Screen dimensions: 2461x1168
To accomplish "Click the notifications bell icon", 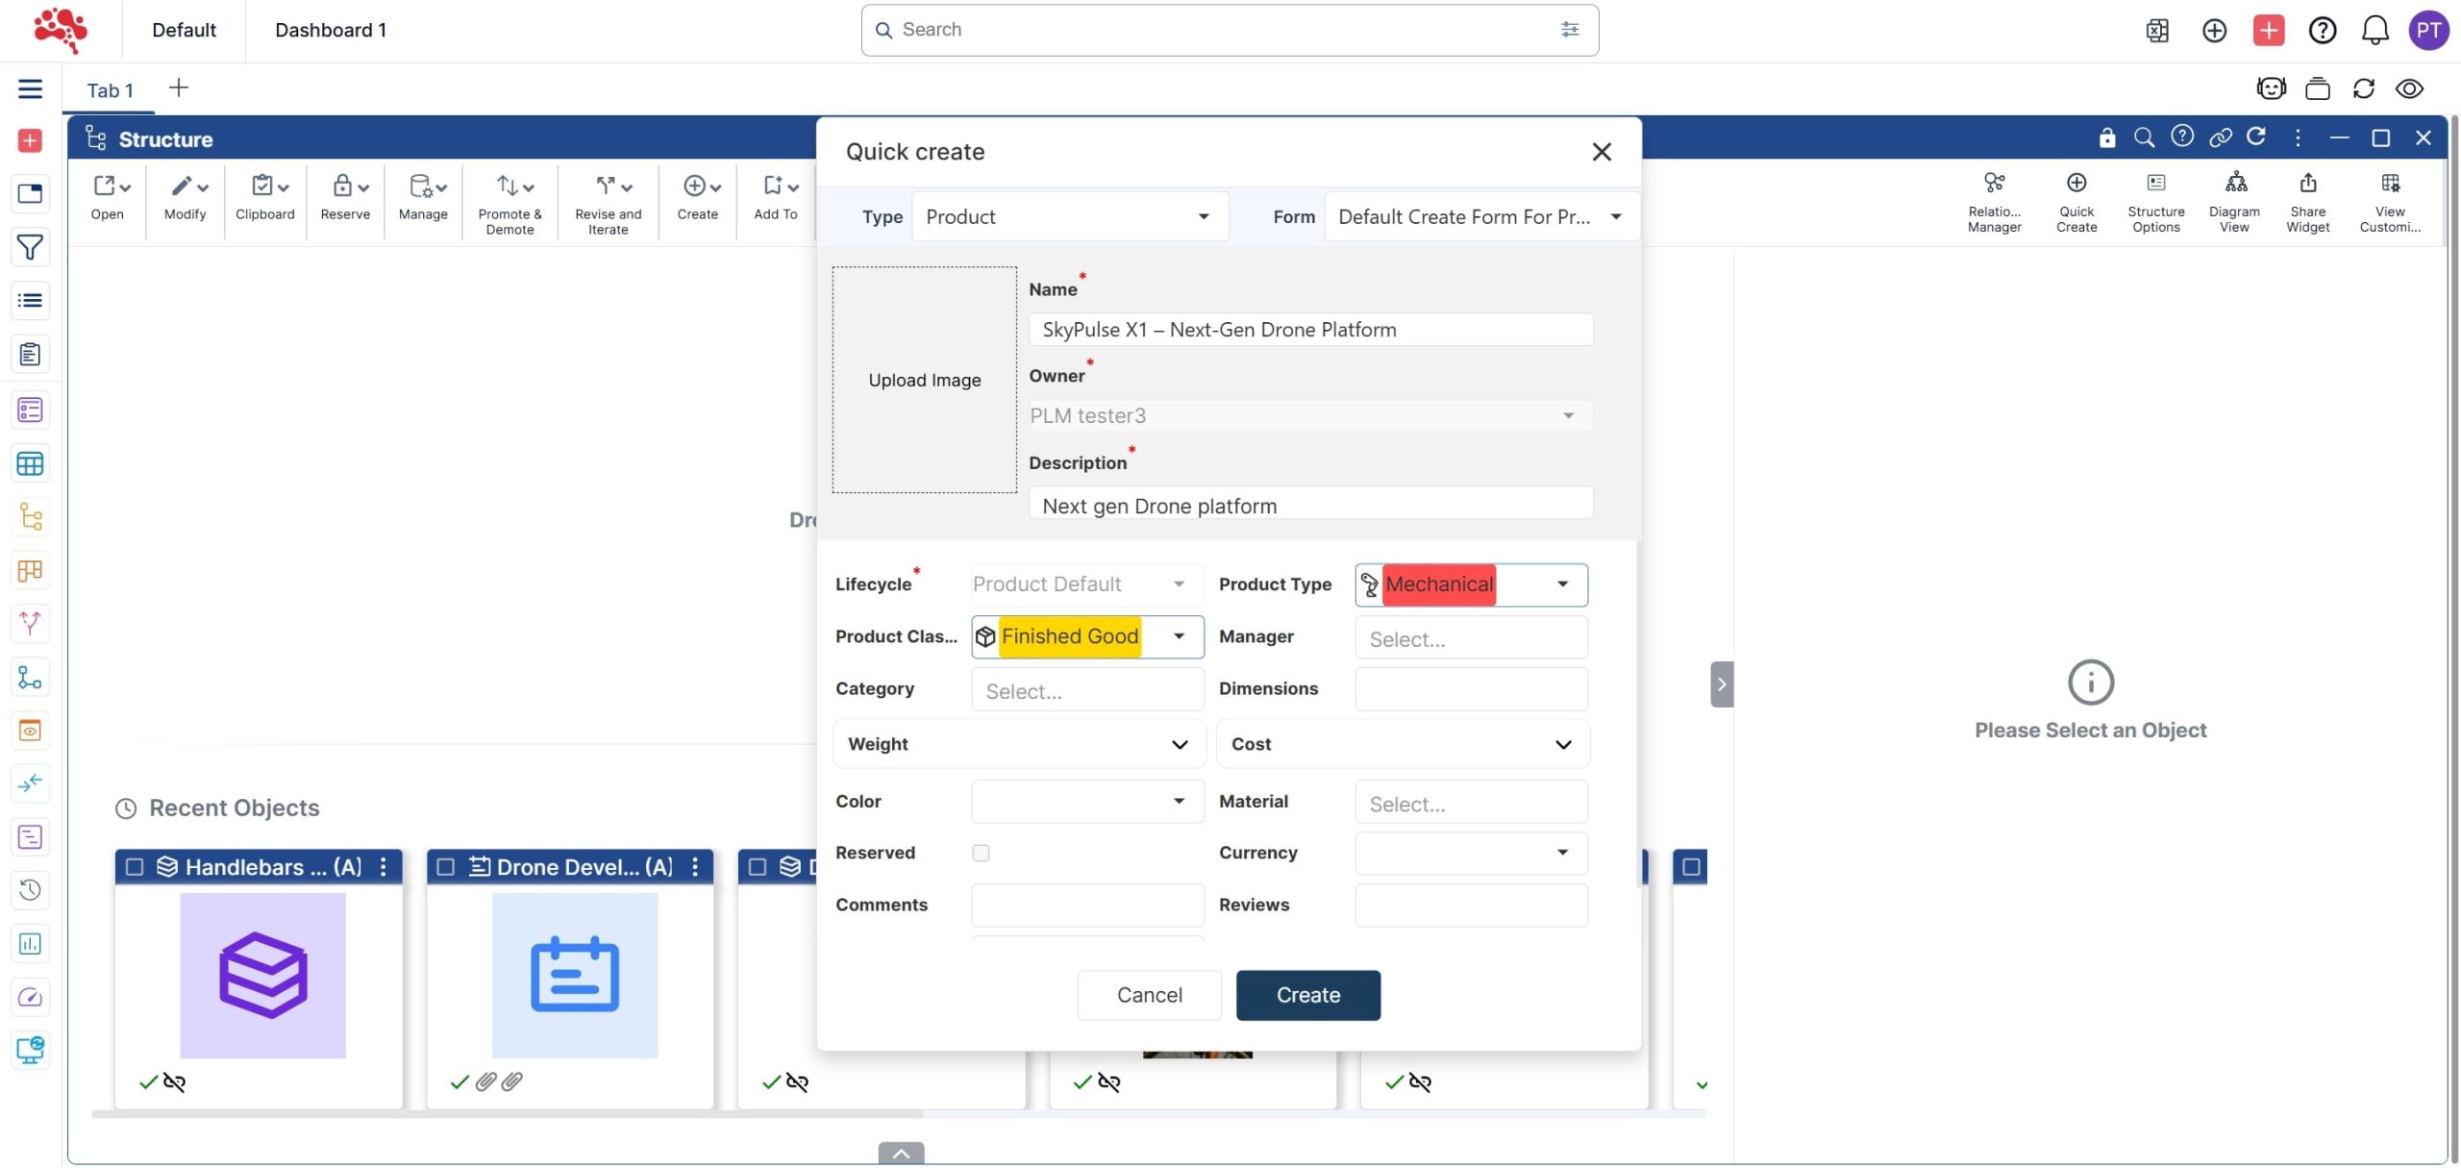I will (2374, 31).
